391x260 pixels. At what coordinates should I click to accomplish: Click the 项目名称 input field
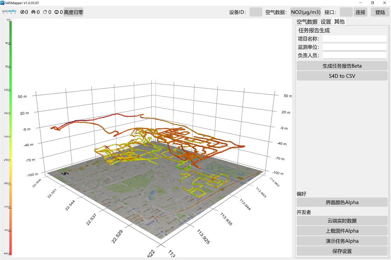pyautogui.click(x=354, y=39)
